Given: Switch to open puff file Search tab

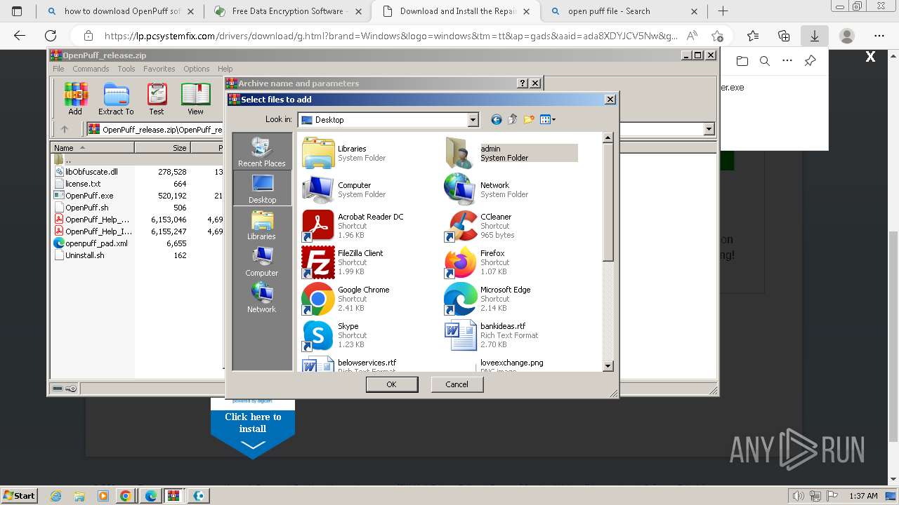Looking at the screenshot, I should (x=625, y=11).
